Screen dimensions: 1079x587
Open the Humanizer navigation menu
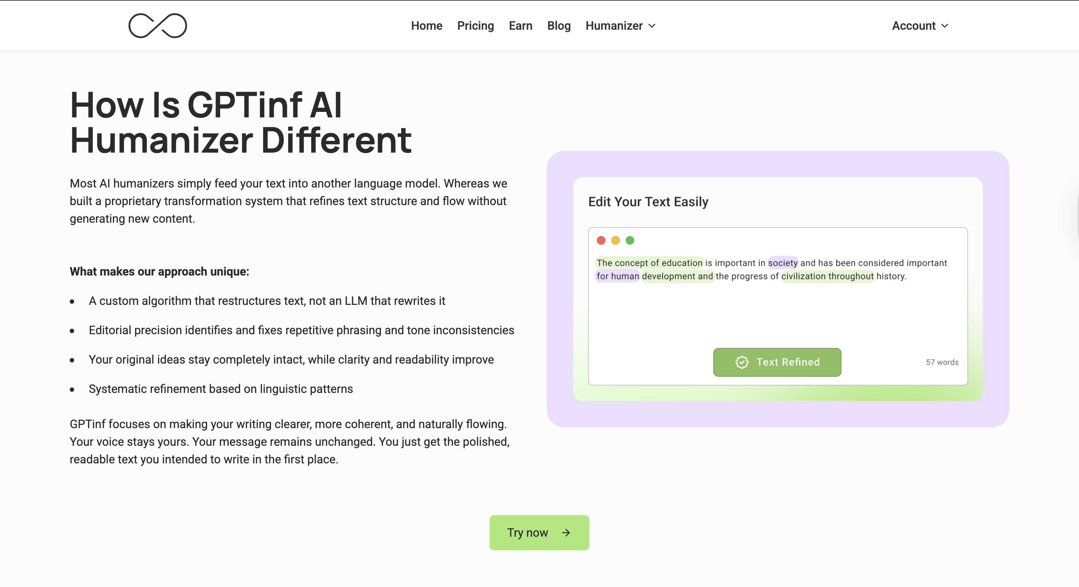pyautogui.click(x=614, y=26)
